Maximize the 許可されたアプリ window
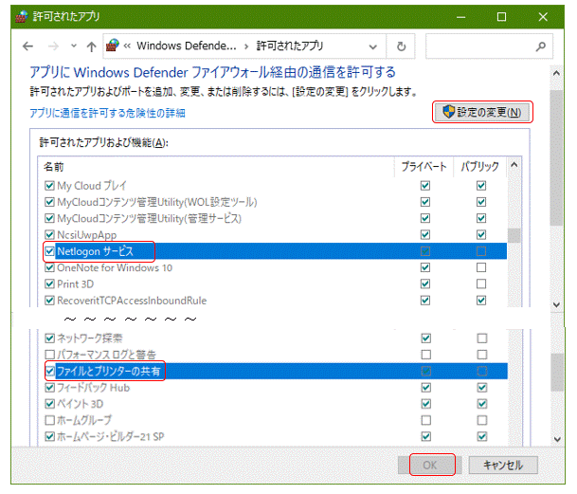Image resolution: width=577 pixels, height=494 pixels. pyautogui.click(x=501, y=17)
